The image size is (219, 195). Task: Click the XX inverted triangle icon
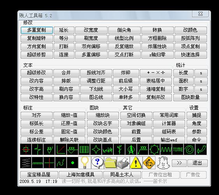pos(49,149)
